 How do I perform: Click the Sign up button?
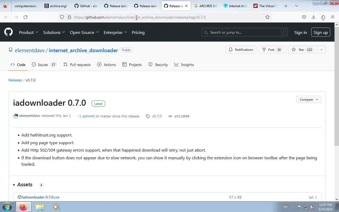[321, 32]
